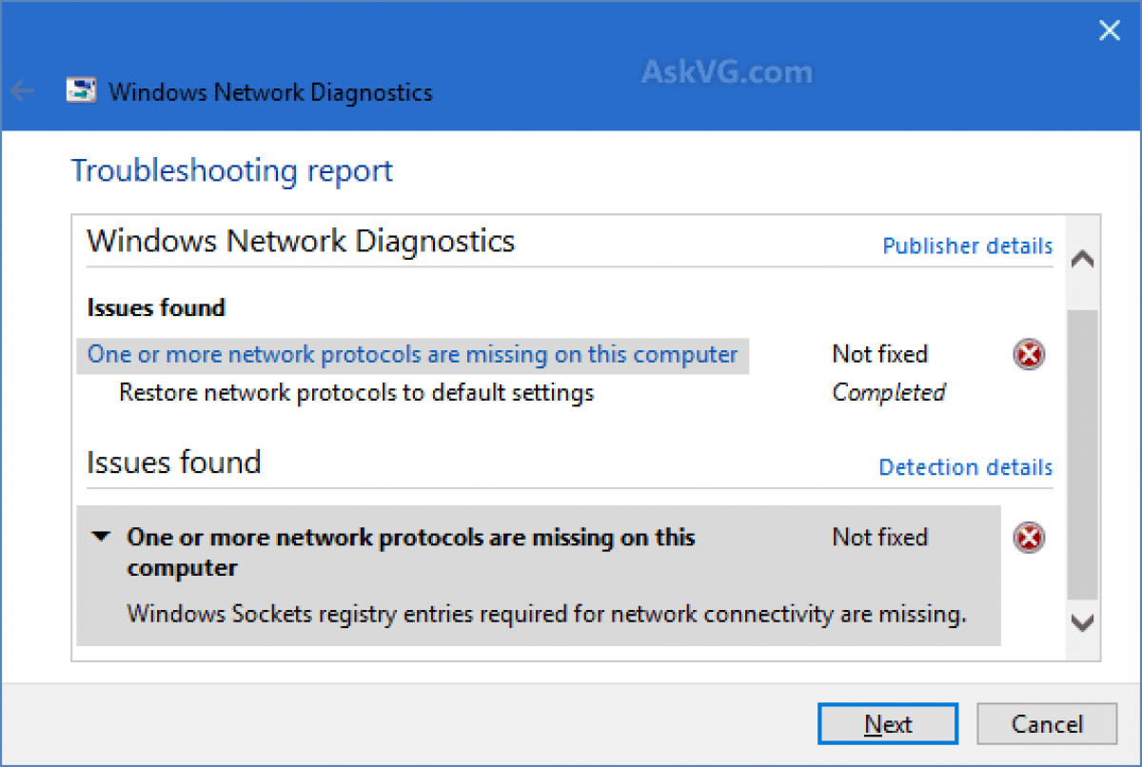Click the highlighted network protocols missing link

[x=412, y=355]
